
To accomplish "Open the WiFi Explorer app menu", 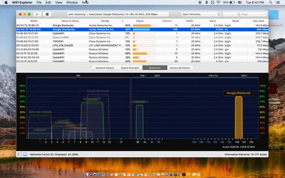I will pos(22,2).
